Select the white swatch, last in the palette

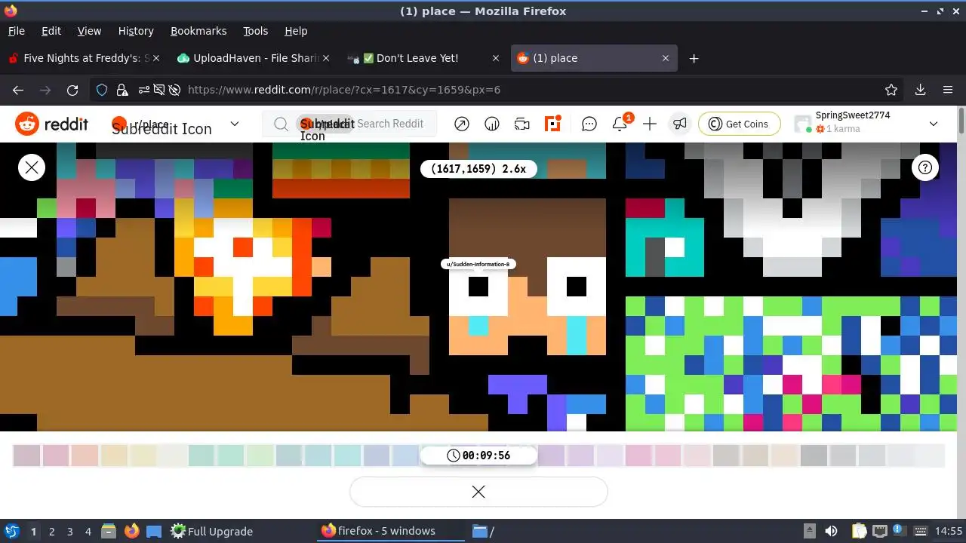point(931,456)
